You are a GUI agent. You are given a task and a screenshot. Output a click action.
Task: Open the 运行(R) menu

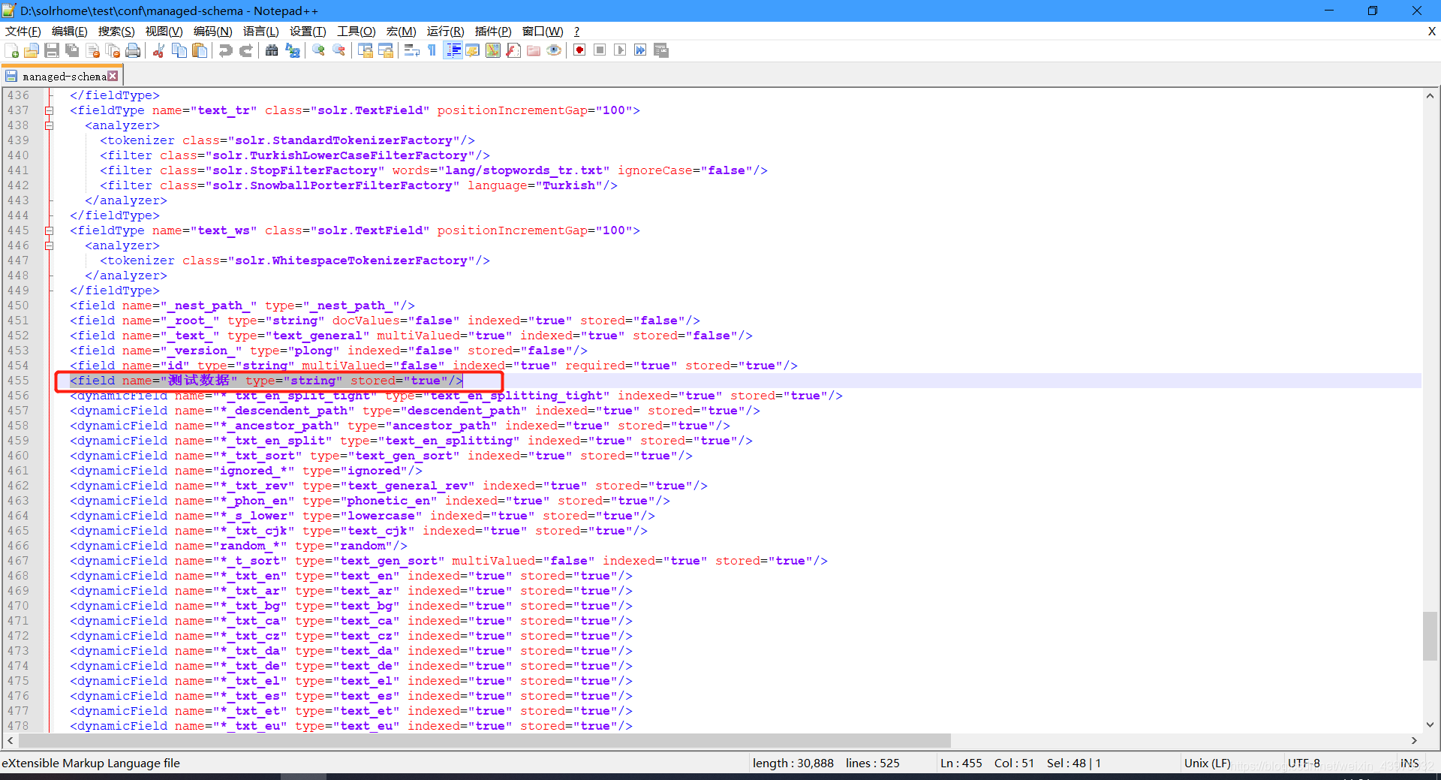point(445,32)
